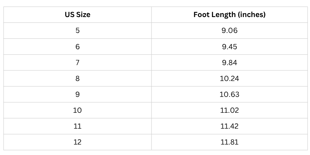The height and width of the screenshot is (155, 310).
Task: Click the 10.24 foot length cell
Action: [229, 78]
